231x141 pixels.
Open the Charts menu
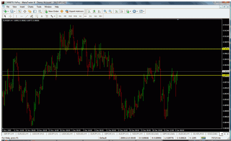click(31, 7)
